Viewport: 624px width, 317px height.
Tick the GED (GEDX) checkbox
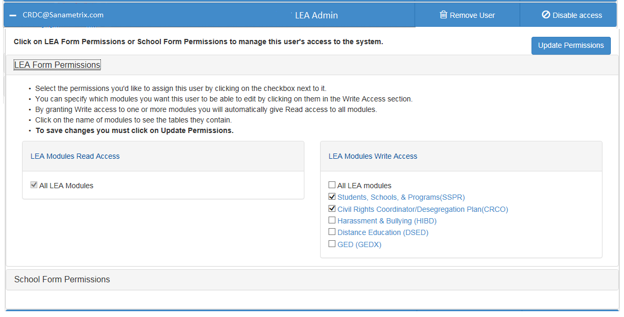(x=332, y=244)
